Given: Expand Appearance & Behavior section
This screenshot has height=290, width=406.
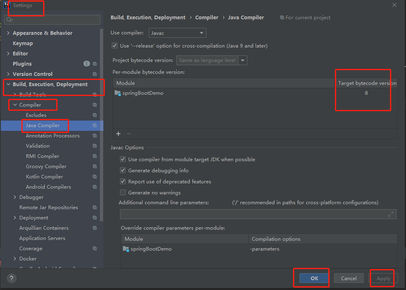Looking at the screenshot, I should click(x=8, y=33).
